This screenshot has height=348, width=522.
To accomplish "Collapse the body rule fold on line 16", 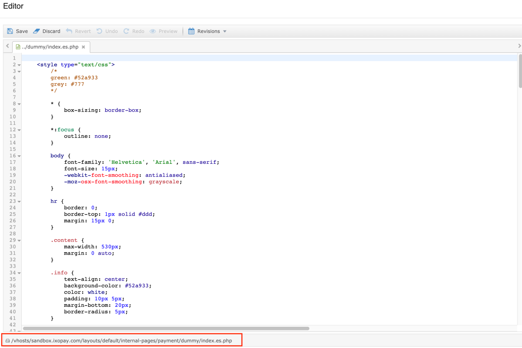I will pyautogui.click(x=19, y=156).
